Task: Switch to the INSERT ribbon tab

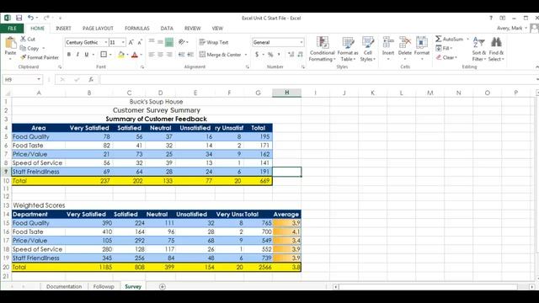Action: point(63,28)
